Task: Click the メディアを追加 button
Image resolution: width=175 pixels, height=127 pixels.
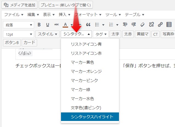Action: [19, 5]
